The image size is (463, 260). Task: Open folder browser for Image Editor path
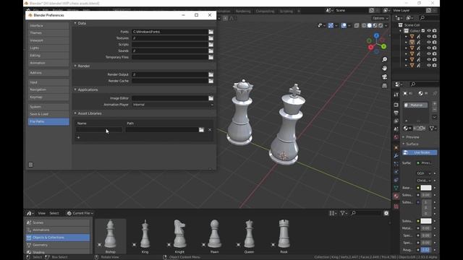[211, 98]
